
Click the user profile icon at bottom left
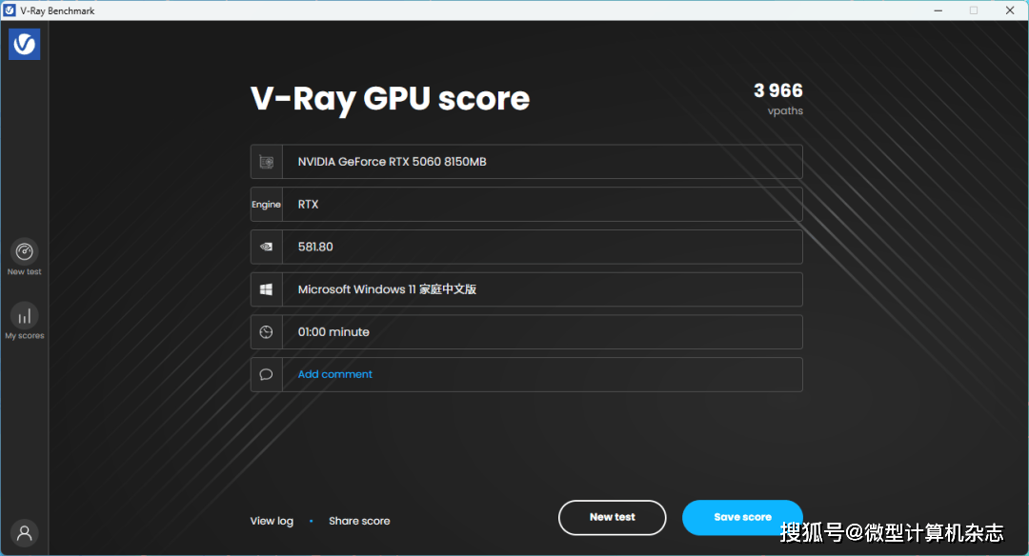coord(25,533)
